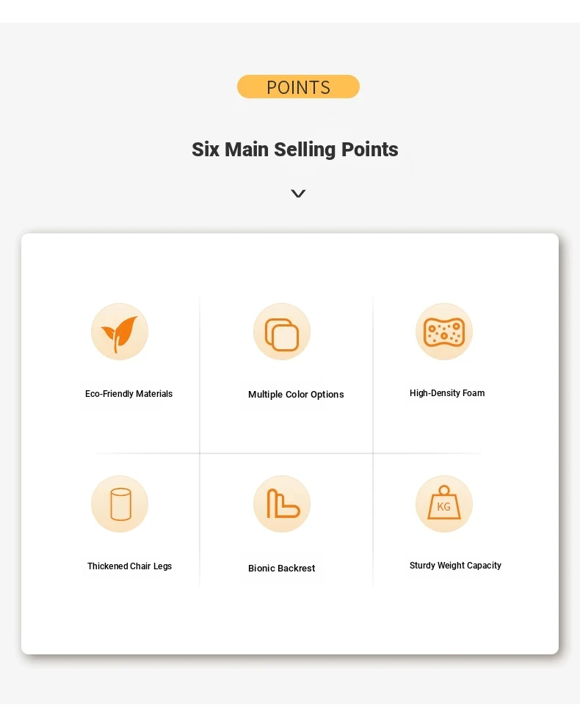Viewport: 580px width, 705px height.
Task: Select the cylinder chair leg icon
Action: pos(120,504)
